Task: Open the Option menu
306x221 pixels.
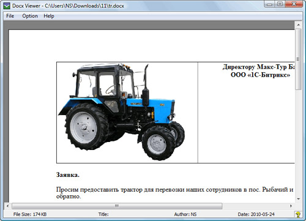Action: tap(30, 16)
